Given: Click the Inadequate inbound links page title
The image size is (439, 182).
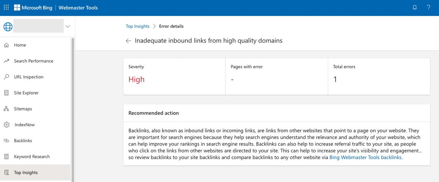Looking at the screenshot, I should 209,41.
